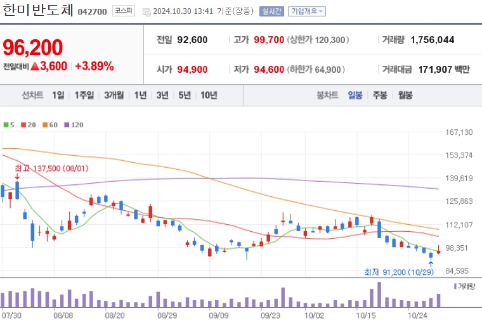This screenshot has width=482, height=323.
Task: Click the 실시간 button
Action: 271,11
